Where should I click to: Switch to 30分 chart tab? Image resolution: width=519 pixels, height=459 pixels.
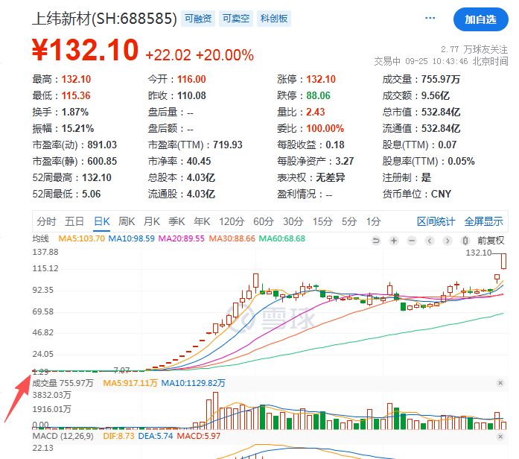point(293,221)
